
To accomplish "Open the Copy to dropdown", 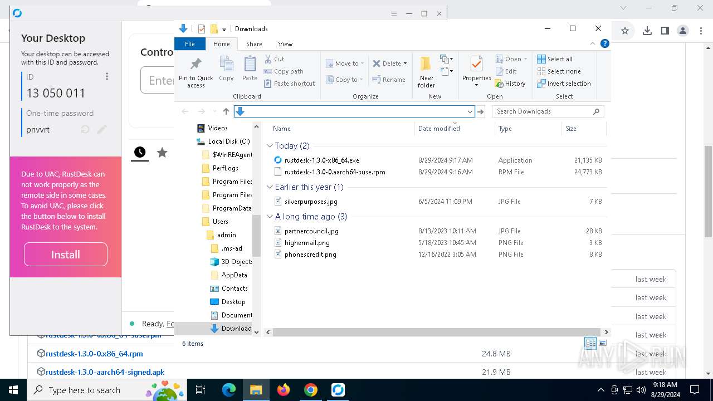I will (x=344, y=80).
